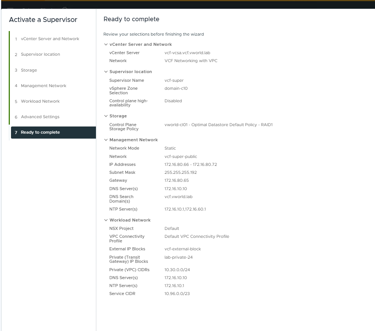Collapse the vCenter Server and Network section chevron
The width and height of the screenshot is (375, 331).
point(106,45)
